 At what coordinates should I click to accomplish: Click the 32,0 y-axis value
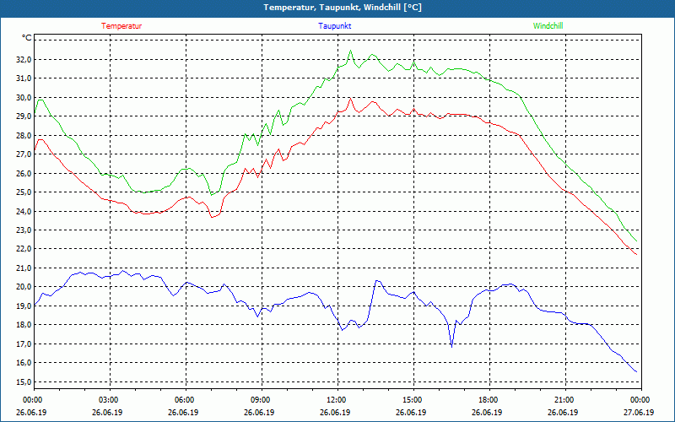(x=24, y=59)
